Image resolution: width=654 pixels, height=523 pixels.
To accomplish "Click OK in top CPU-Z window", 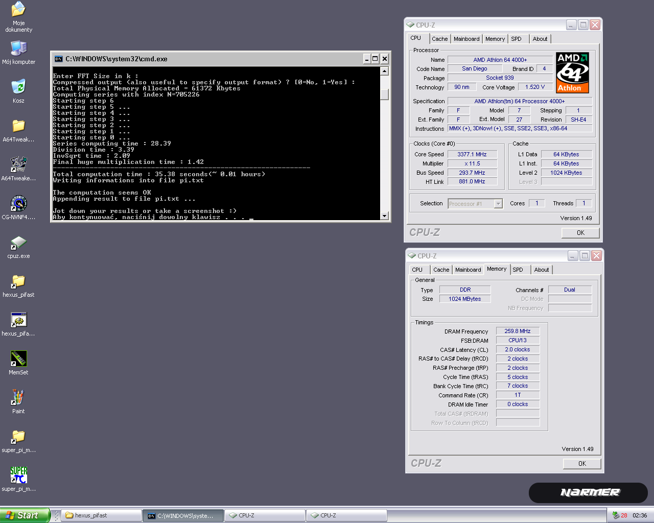I will (x=580, y=233).
